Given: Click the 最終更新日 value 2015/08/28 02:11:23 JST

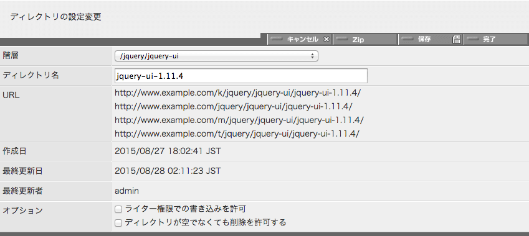Looking at the screenshot, I should (168, 171).
